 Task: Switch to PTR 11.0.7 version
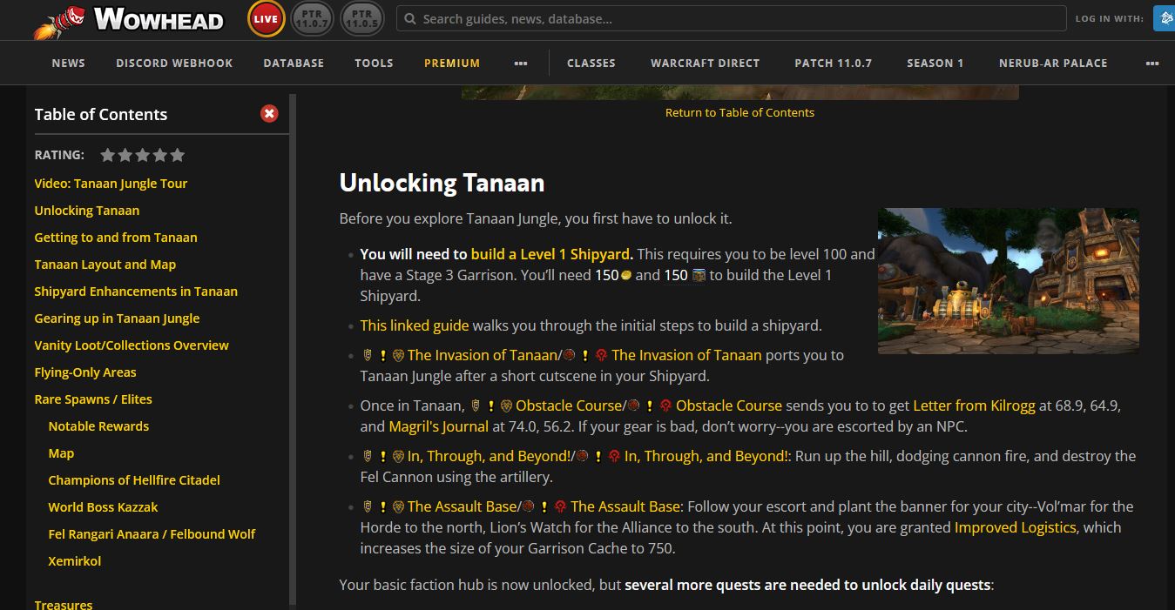coord(311,19)
